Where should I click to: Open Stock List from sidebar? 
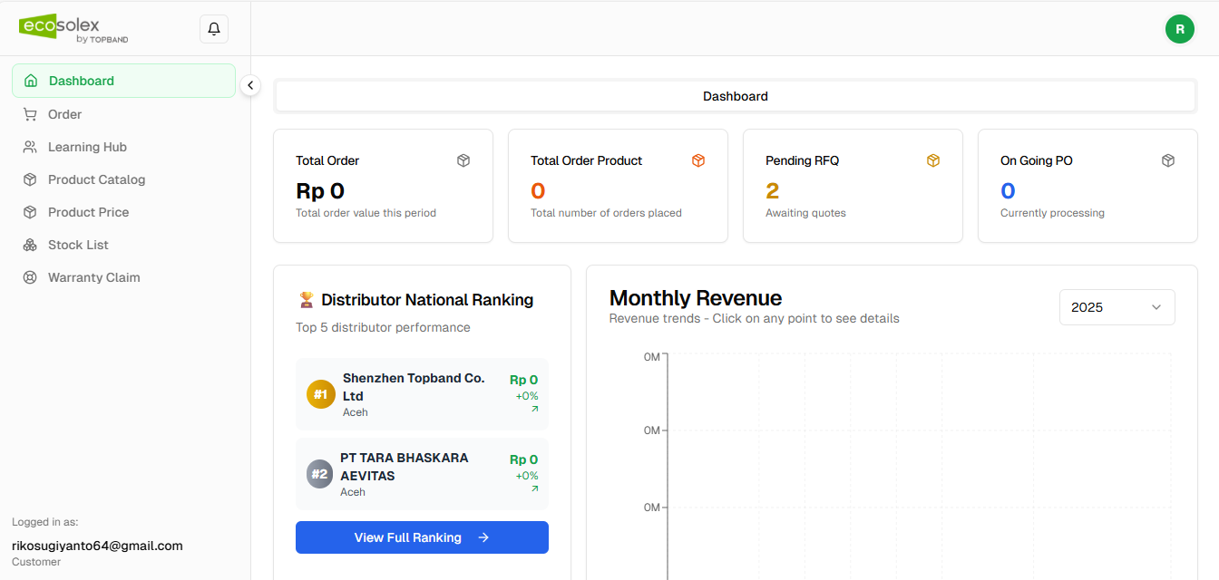78,245
